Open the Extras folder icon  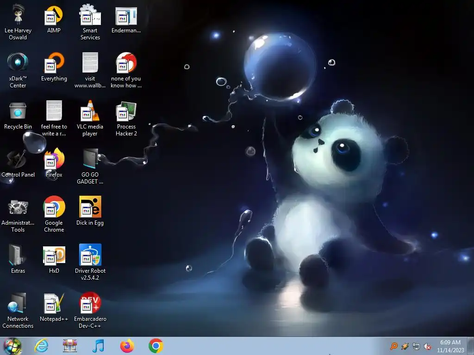(18, 259)
